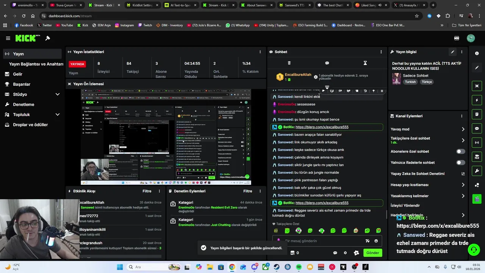The image size is (485, 273).
Task: Click Resident Evil Zero category link in Denetim Eylemleri
Action: click(224, 208)
